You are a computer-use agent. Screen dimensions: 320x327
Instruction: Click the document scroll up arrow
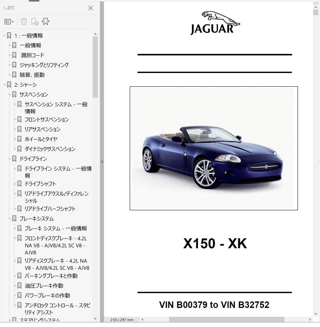pos(316,7)
